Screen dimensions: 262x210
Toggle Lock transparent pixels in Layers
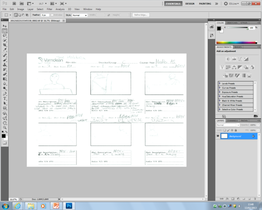click(224, 130)
